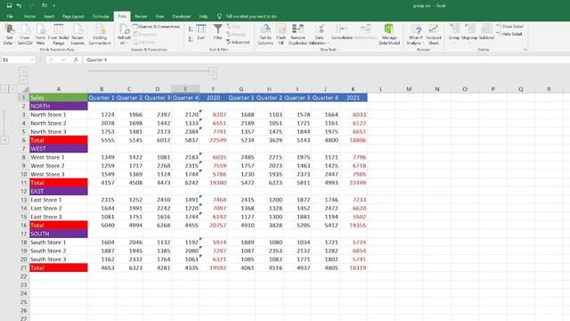570x321 pixels.
Task: Open the Consolidate dialog
Action: (342, 33)
